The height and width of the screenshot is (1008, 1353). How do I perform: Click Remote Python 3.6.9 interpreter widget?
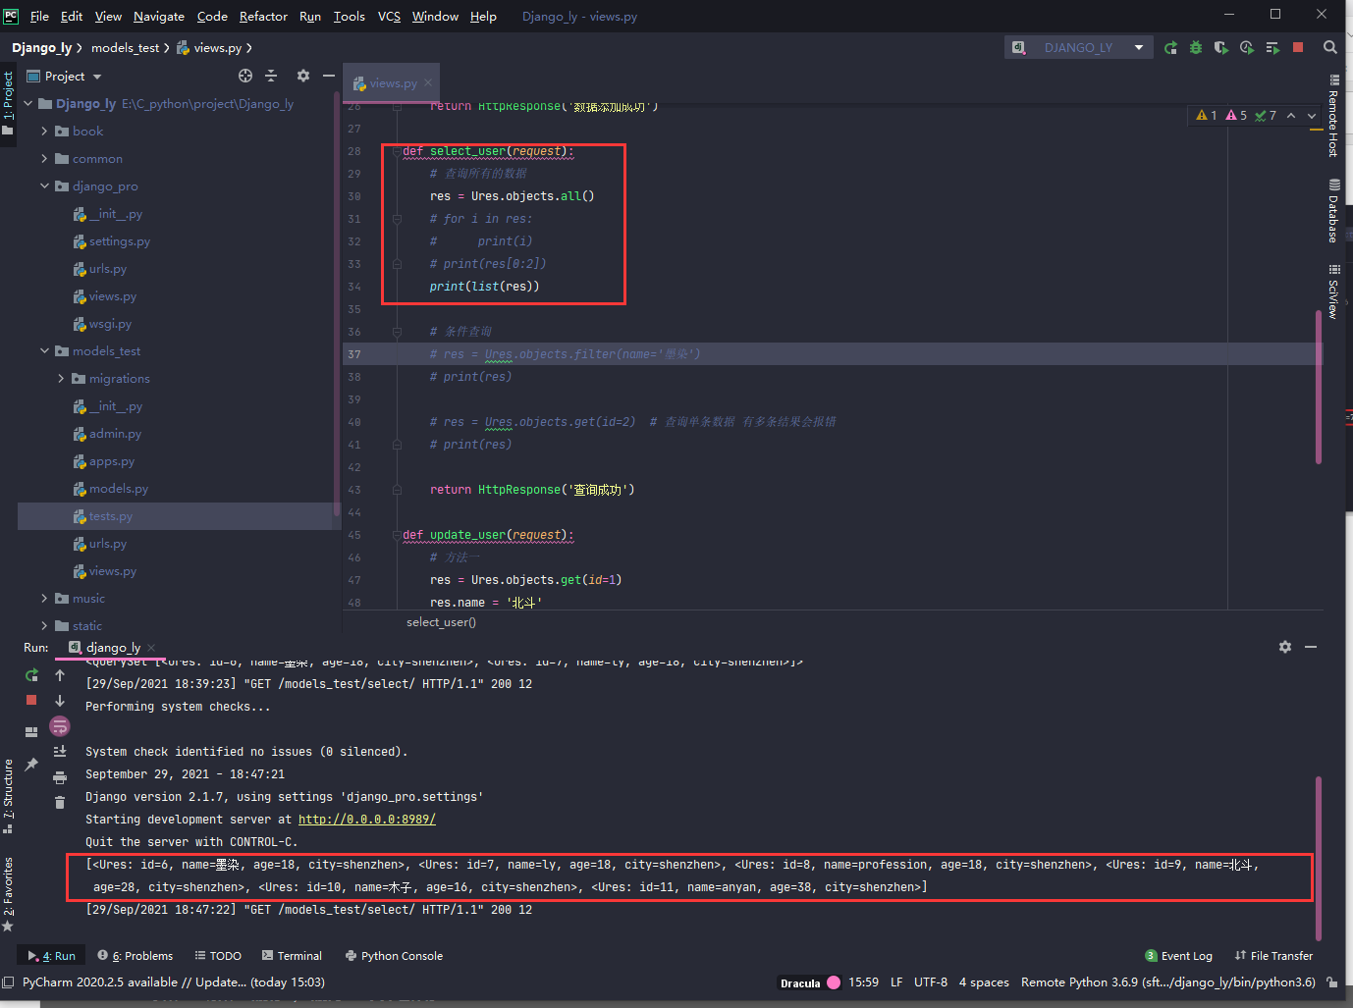pos(1168,981)
